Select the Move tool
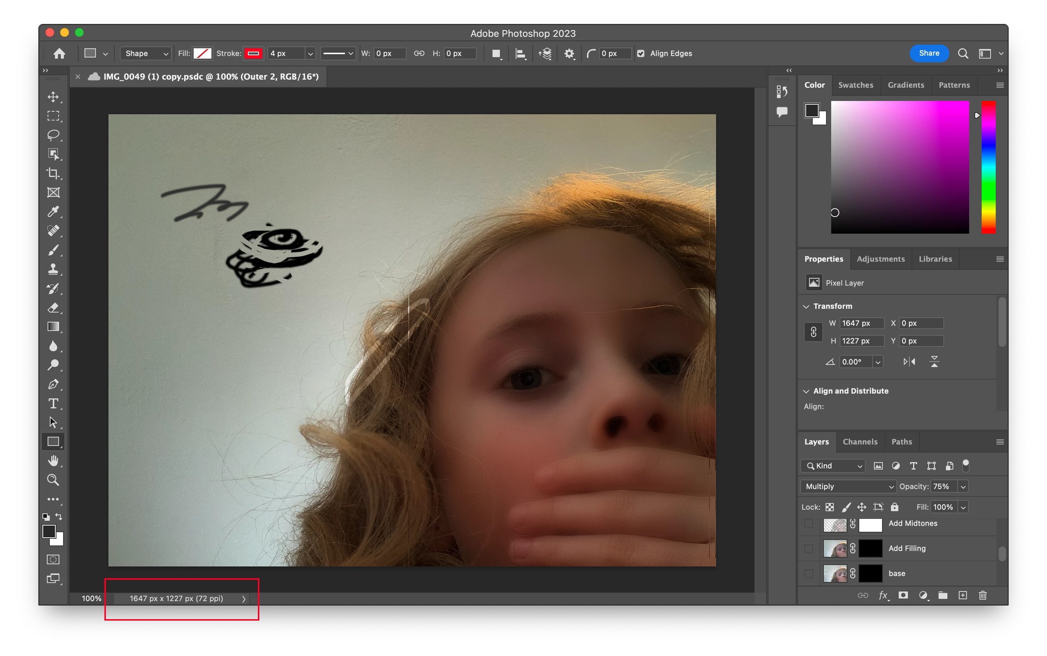 coord(53,97)
